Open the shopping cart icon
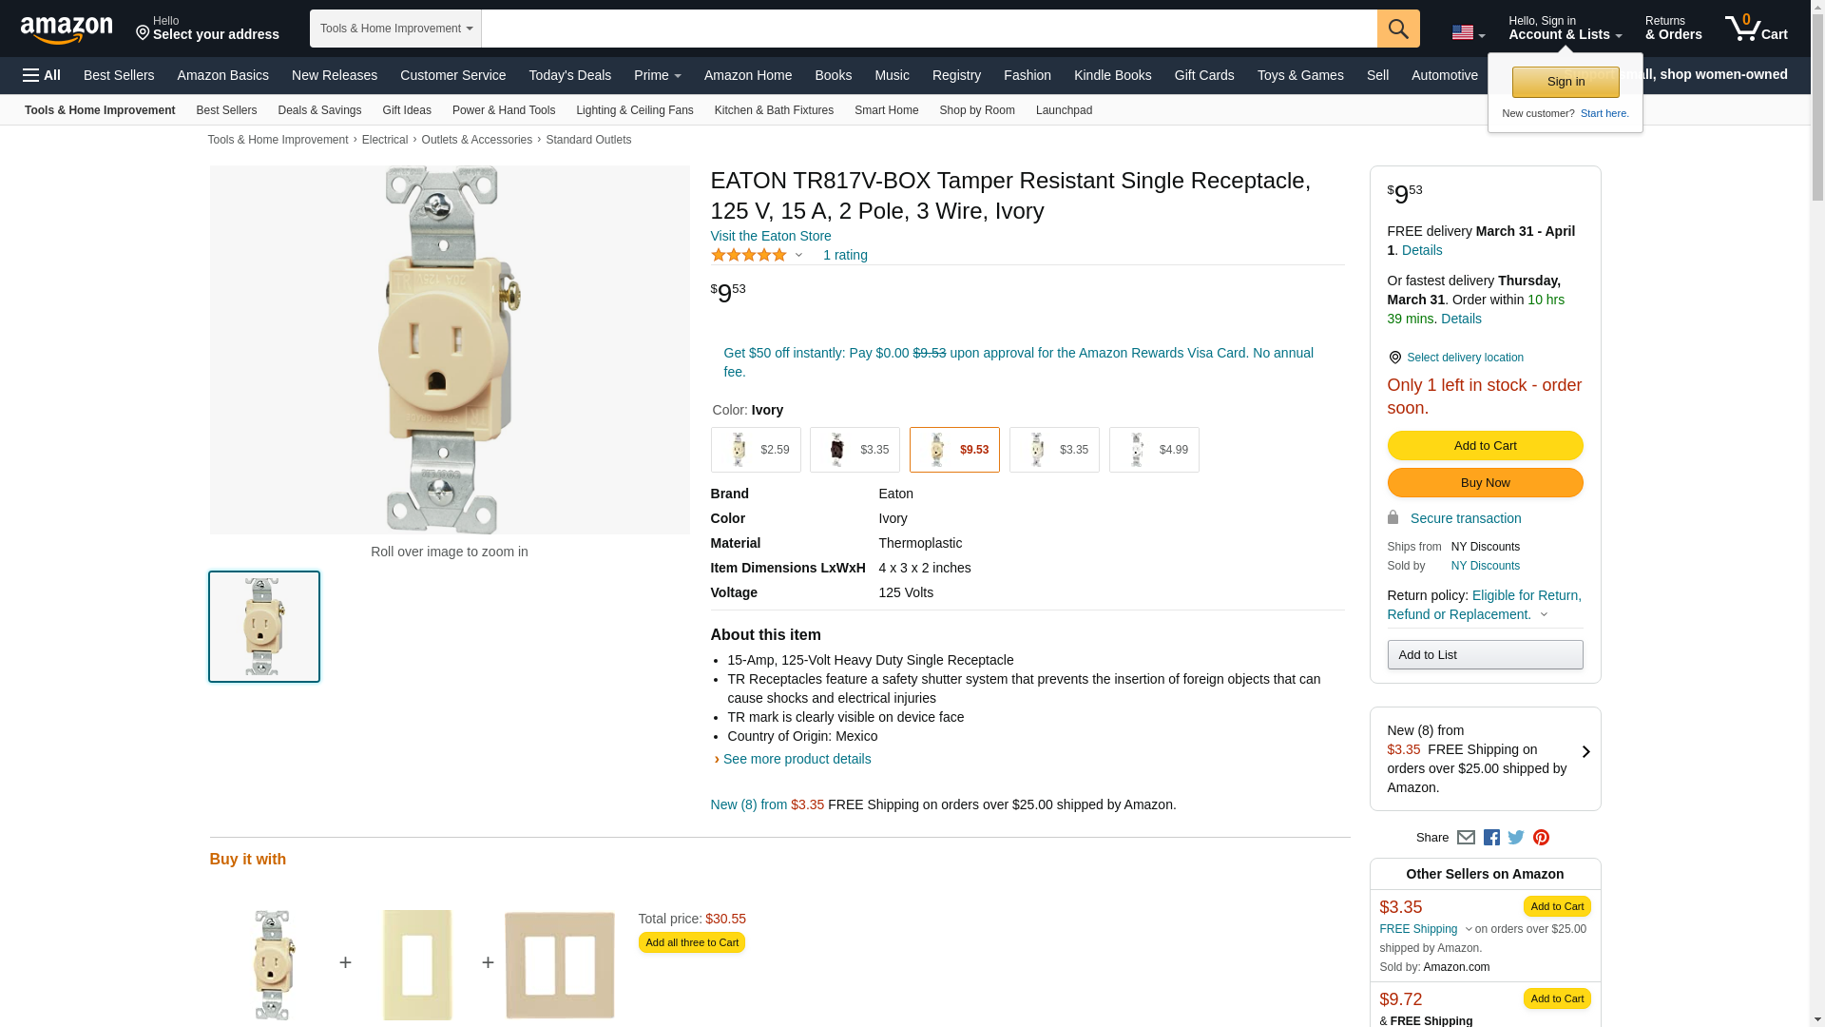The width and height of the screenshot is (1825, 1027). 1756,29
